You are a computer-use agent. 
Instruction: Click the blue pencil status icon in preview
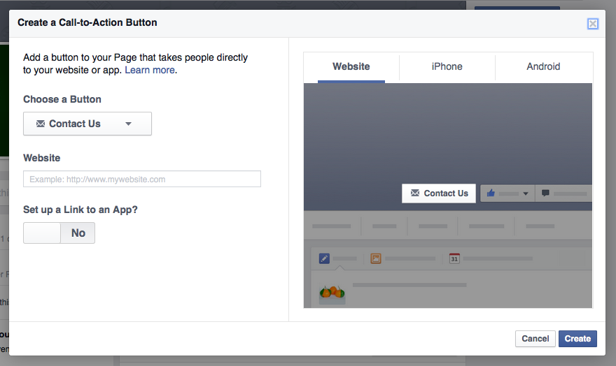point(323,258)
